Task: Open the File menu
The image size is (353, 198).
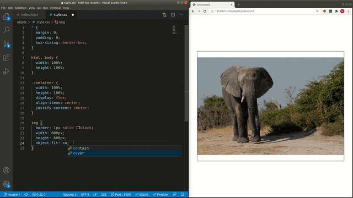Action: [3, 8]
